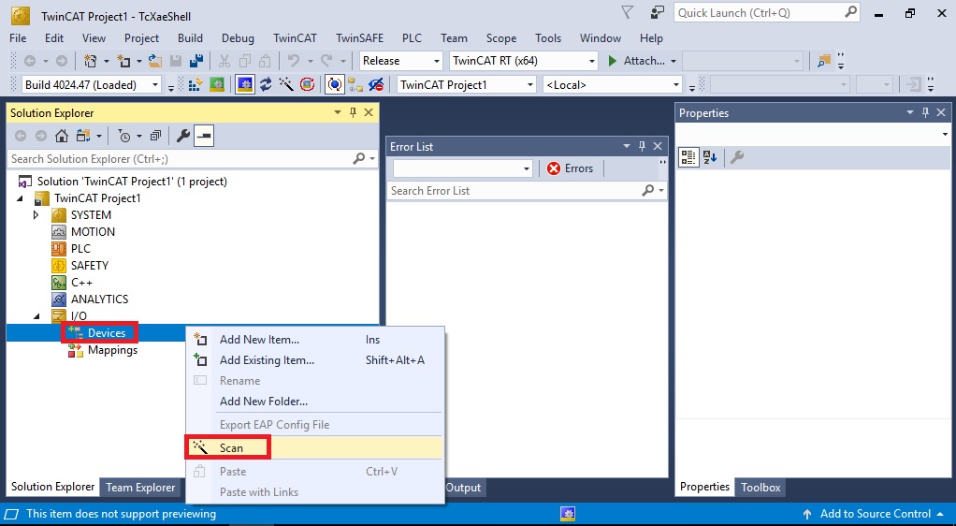Click the Show Realtime Usage icon
Viewport: 956px width, 526px height.
click(196, 84)
